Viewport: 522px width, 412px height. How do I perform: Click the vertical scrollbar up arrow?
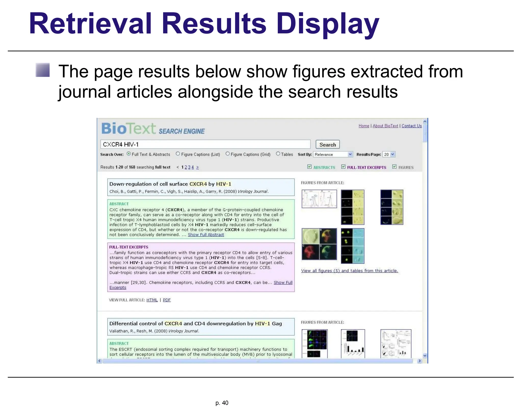click(x=425, y=122)
